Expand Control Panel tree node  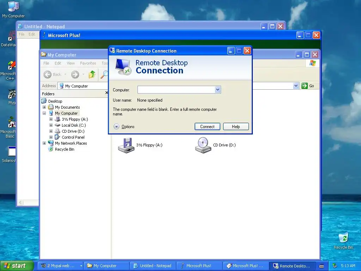click(x=51, y=137)
